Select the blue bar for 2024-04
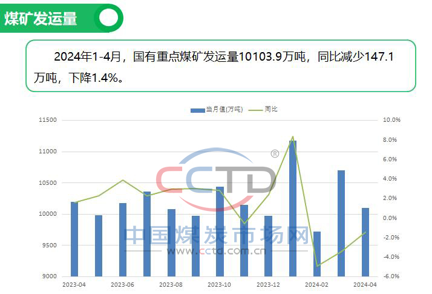 [x=365, y=242]
